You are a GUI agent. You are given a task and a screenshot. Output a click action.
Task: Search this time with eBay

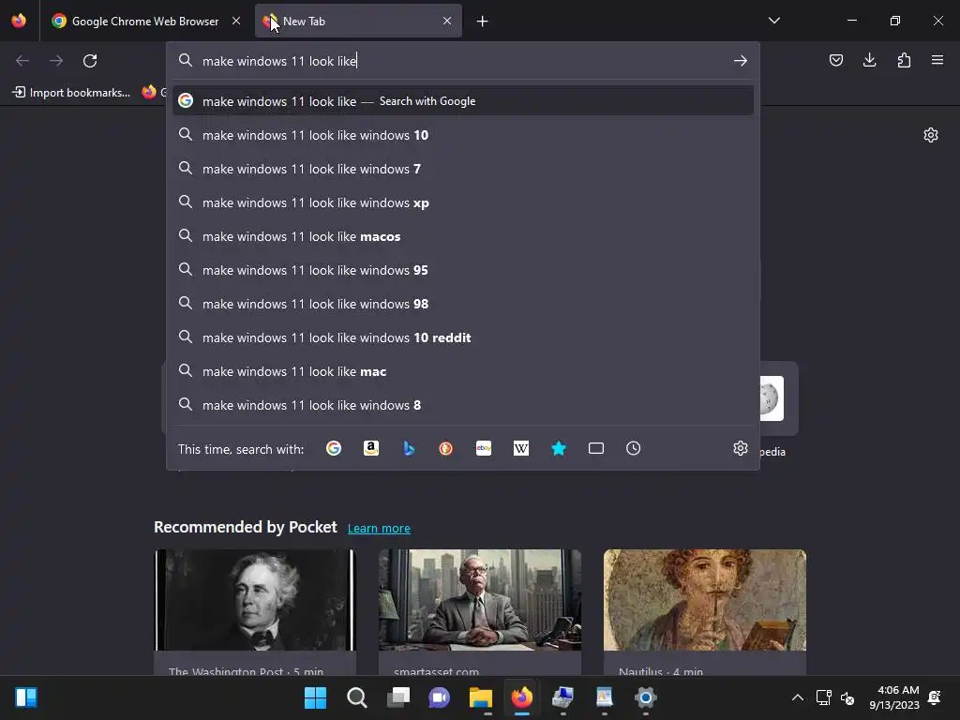point(484,449)
